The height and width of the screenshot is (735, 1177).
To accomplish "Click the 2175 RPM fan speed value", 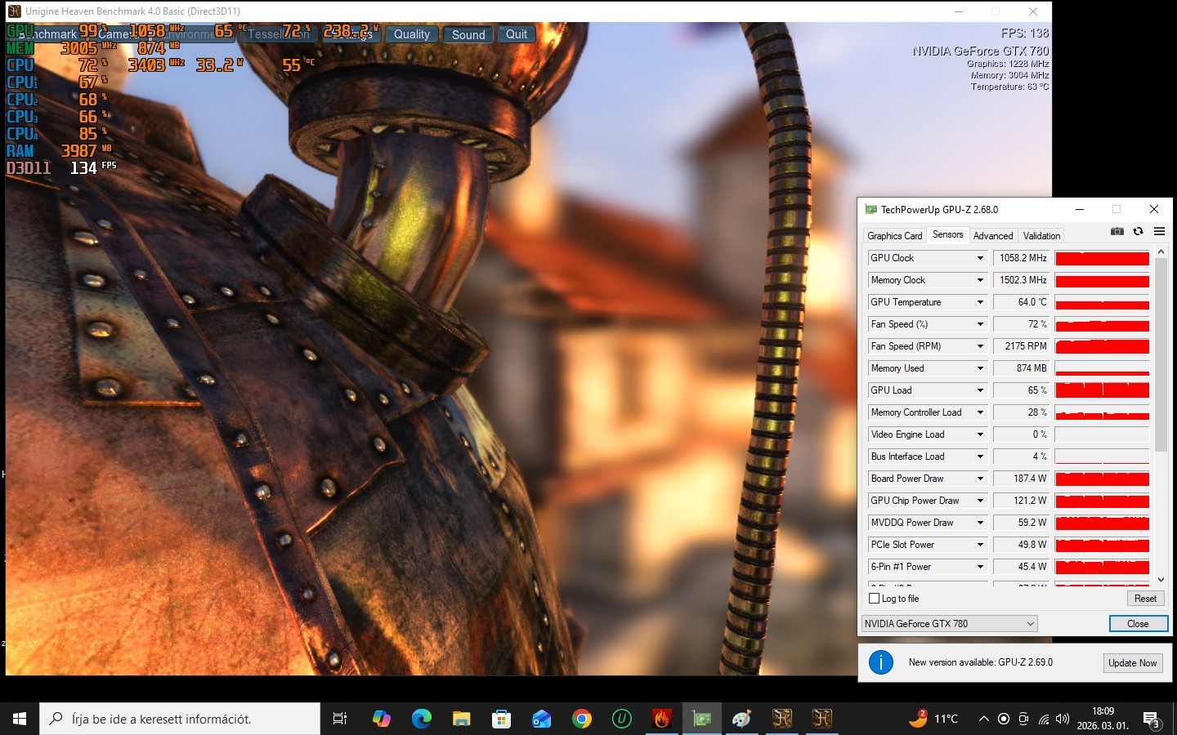I will click(x=1022, y=346).
